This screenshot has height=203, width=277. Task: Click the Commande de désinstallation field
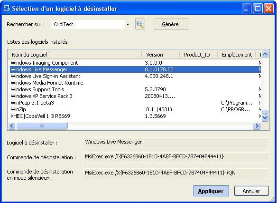[x=176, y=157]
